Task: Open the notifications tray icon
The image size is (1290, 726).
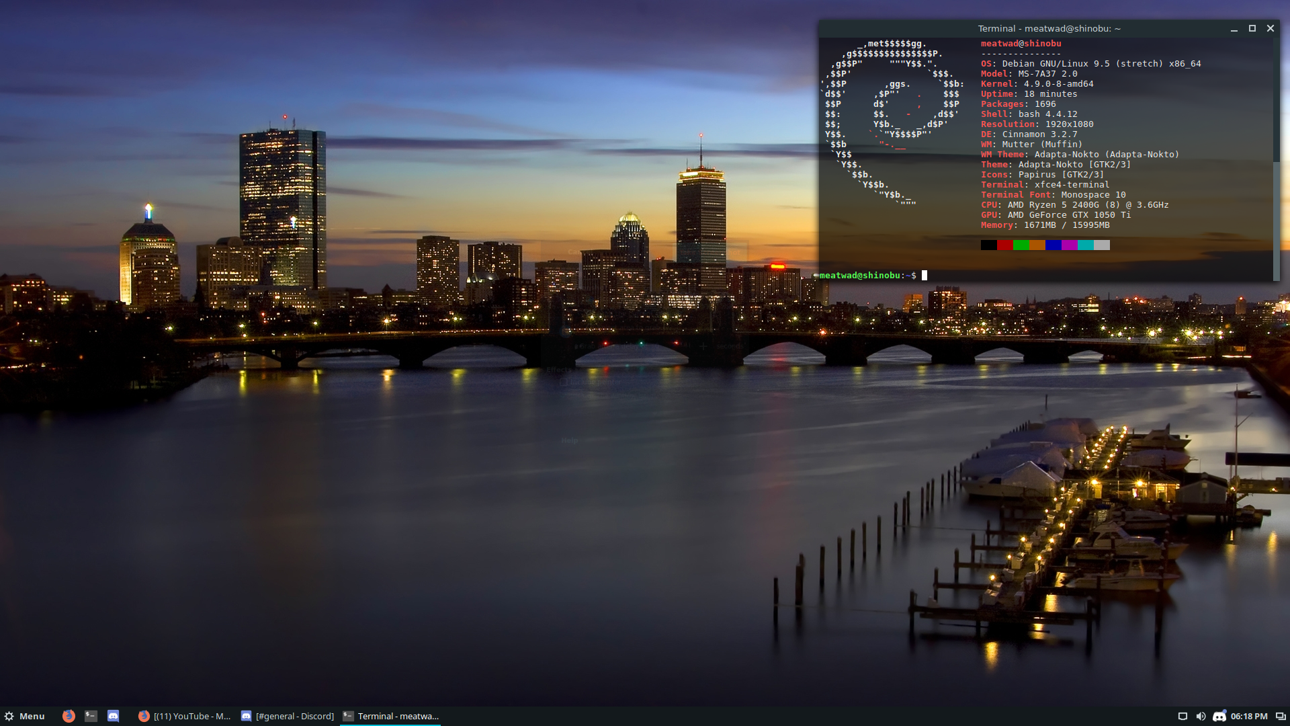Action: [x=1182, y=716]
